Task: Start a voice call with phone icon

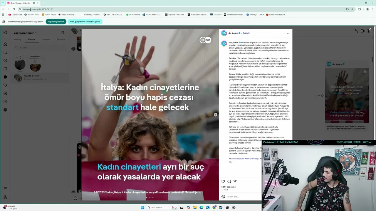Action: click(x=357, y=31)
